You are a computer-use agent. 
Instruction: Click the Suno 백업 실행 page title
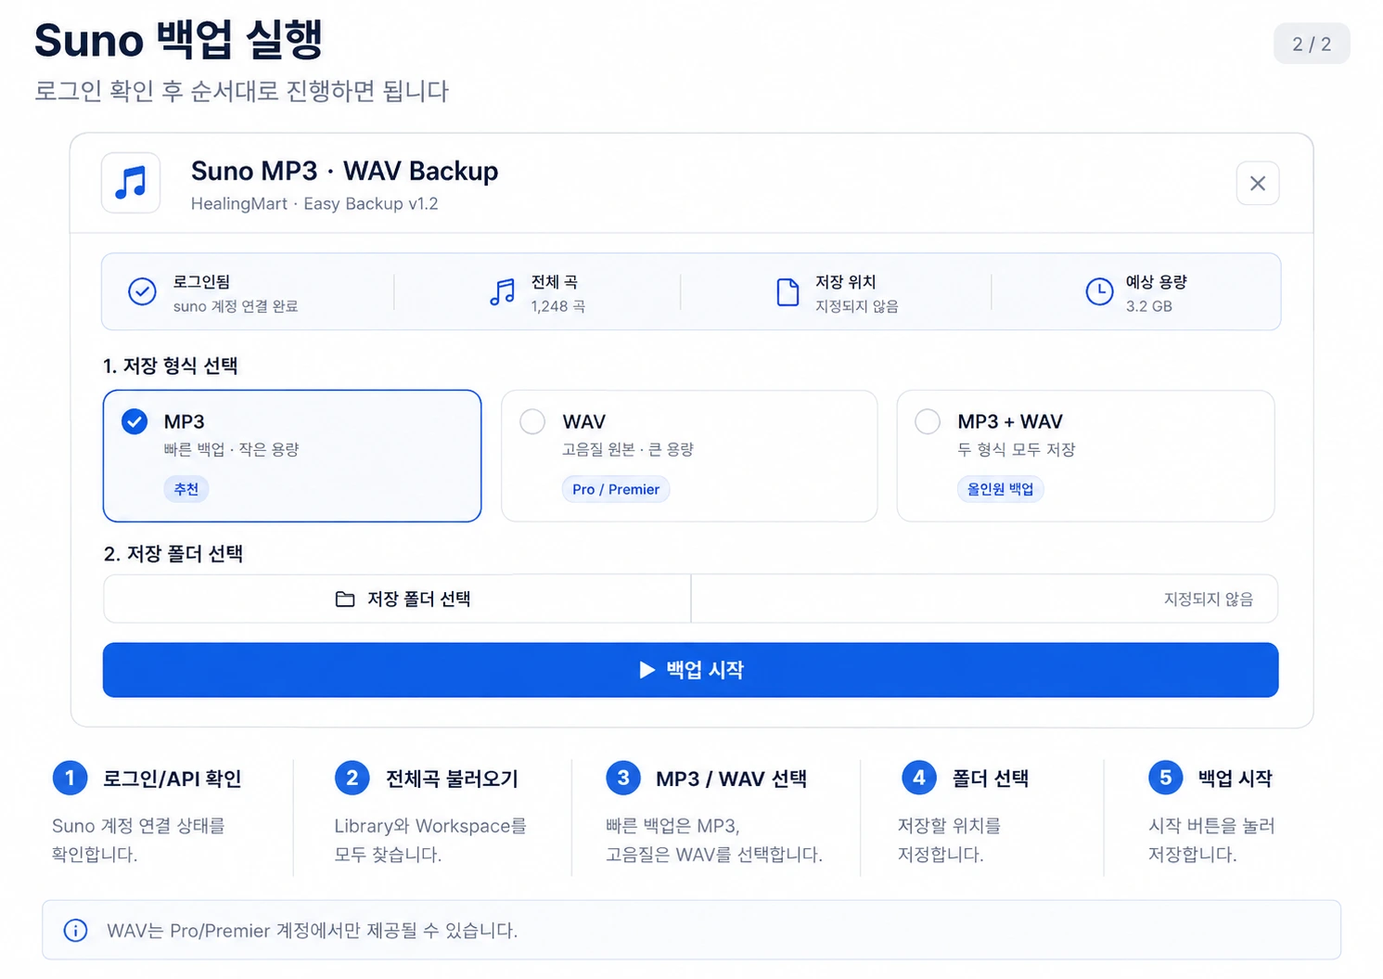179,40
